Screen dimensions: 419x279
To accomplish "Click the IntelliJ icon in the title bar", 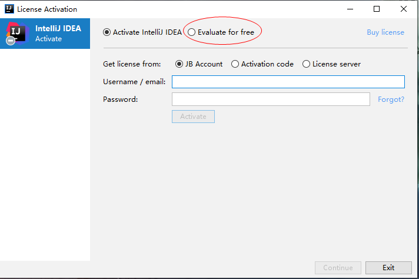I will tap(8, 9).
